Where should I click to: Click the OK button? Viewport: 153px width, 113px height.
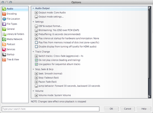pos(111,109)
